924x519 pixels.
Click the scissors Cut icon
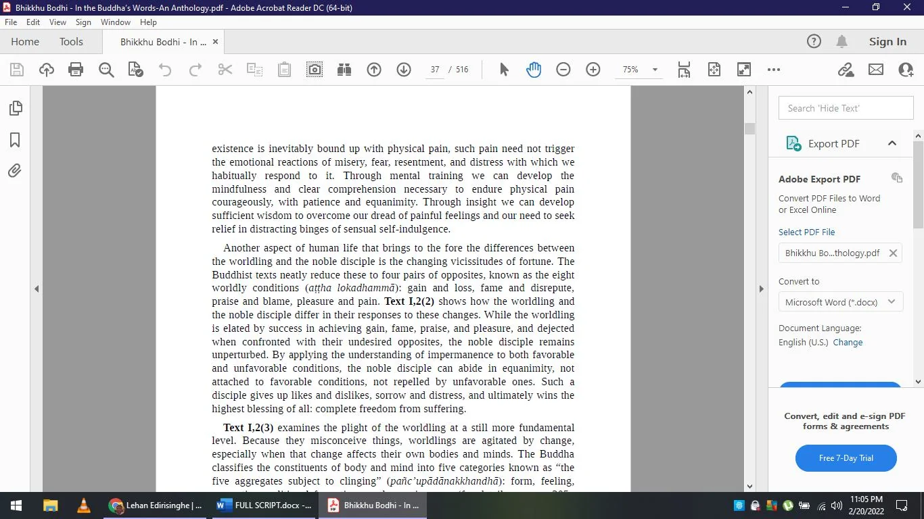(x=225, y=70)
